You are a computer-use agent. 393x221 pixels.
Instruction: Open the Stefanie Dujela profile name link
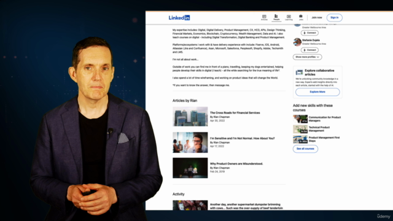311,40
